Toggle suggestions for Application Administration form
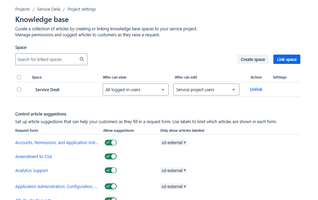 click(x=111, y=186)
